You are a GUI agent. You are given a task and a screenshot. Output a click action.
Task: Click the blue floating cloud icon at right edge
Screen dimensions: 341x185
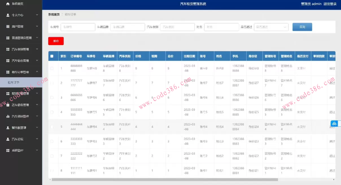click(x=335, y=124)
